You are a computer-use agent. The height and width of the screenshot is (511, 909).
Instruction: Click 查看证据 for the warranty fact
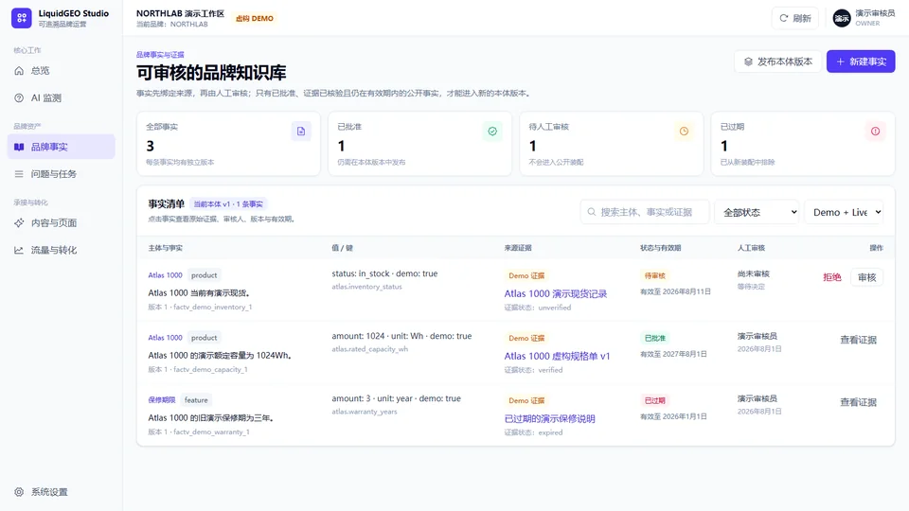858,403
